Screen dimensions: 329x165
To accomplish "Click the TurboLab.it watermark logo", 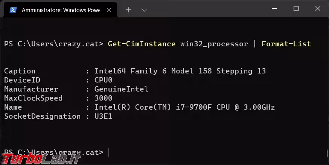I will click(x=41, y=157).
